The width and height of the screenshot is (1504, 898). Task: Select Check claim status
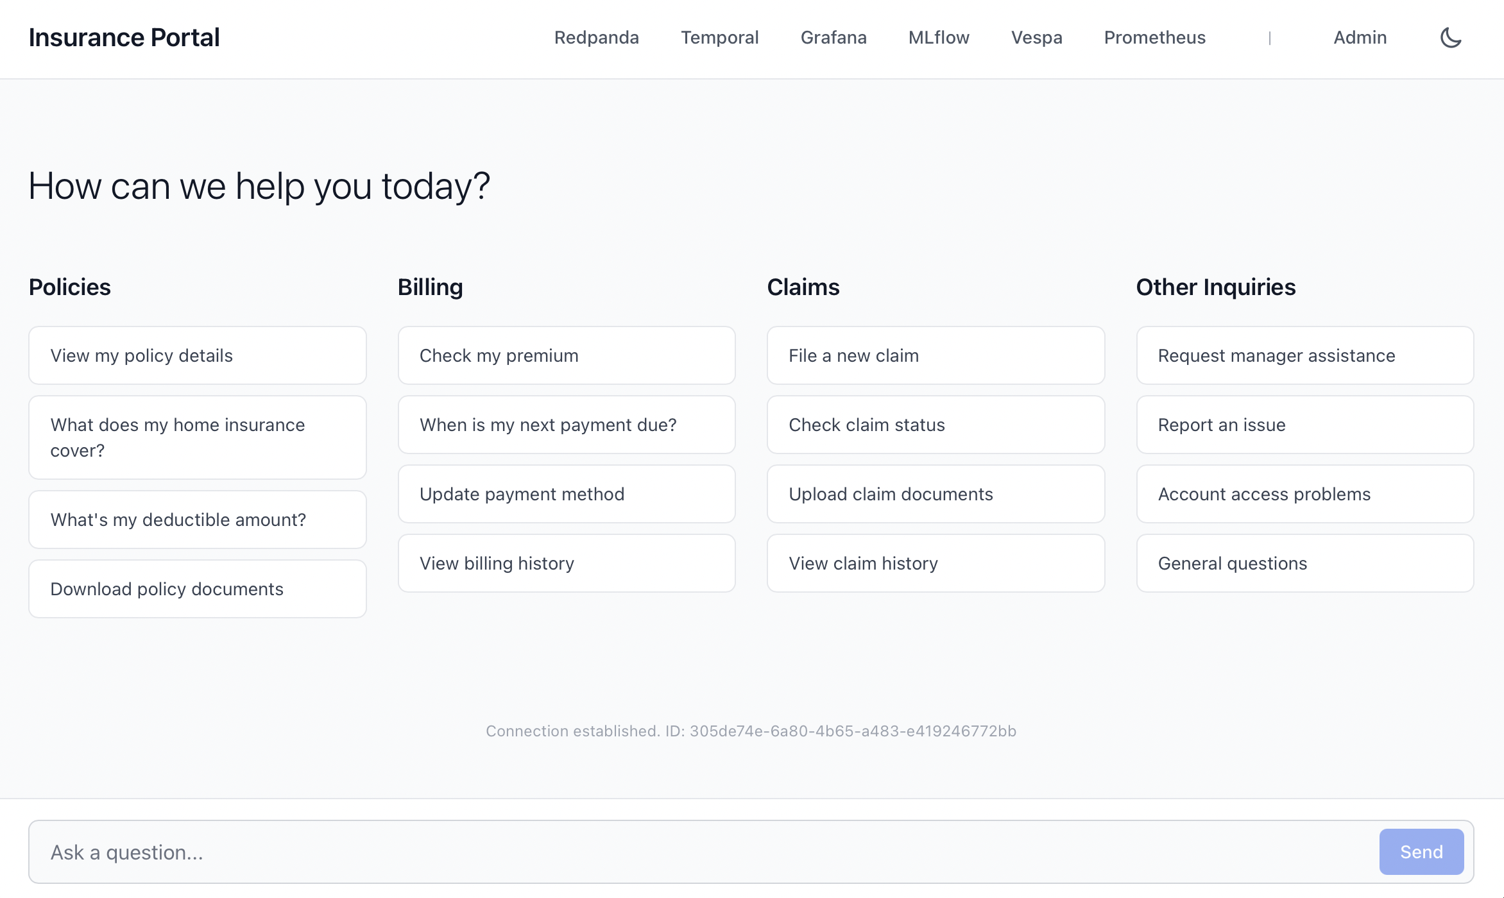936,425
